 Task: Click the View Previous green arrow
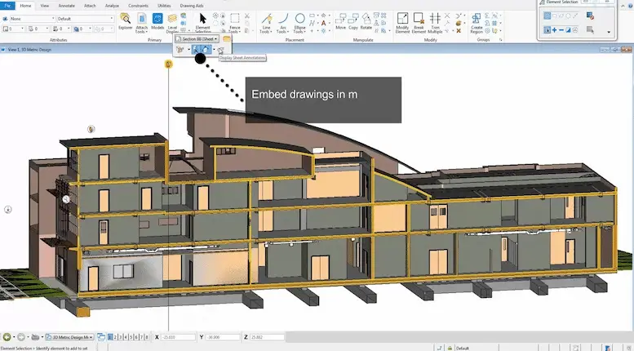7,337
